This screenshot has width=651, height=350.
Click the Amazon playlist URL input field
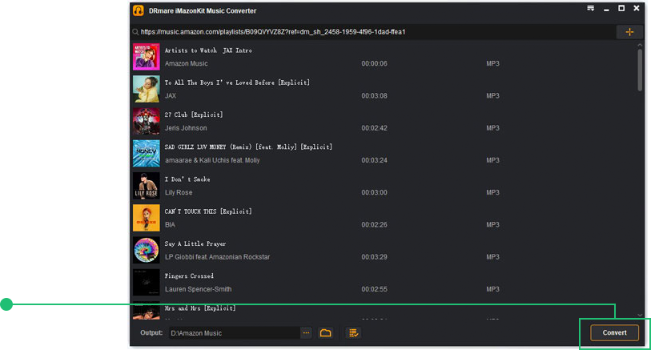374,32
